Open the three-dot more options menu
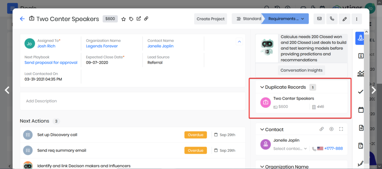This screenshot has width=382, height=169. pyautogui.click(x=357, y=19)
